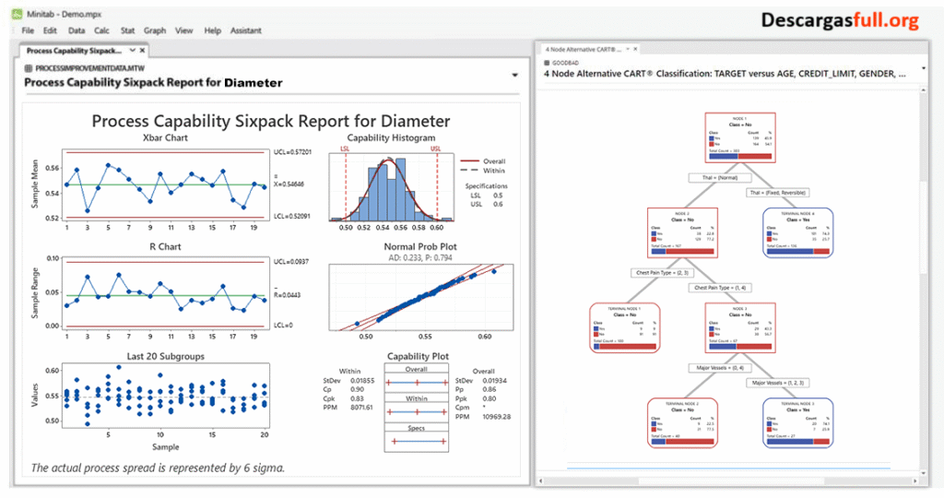The height and width of the screenshot is (498, 944).
Task: Click the 'UCL=0.57201' label on Xbar Chart
Action: pyautogui.click(x=292, y=152)
